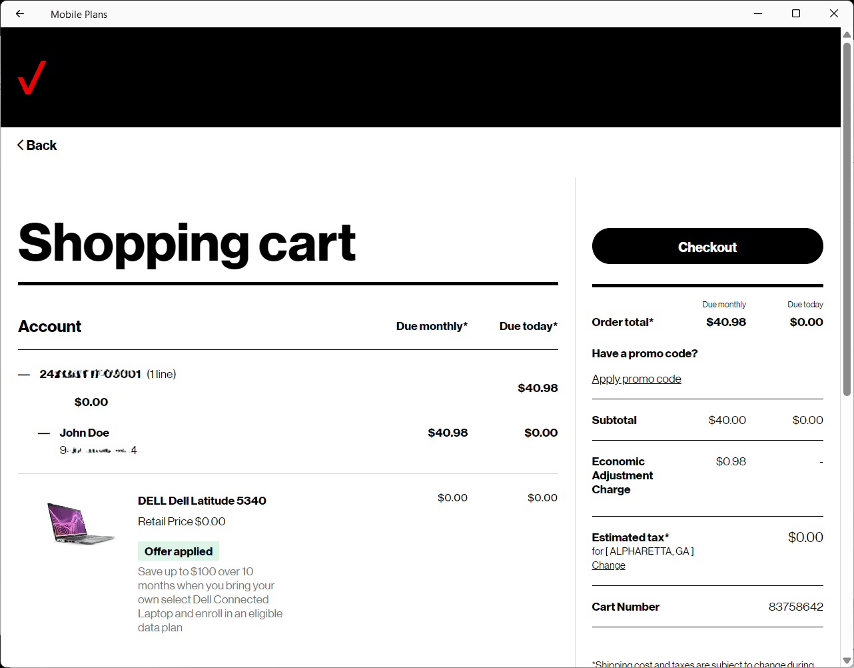Click the Save up to $100 offer description
The height and width of the screenshot is (668, 854).
[x=210, y=599]
